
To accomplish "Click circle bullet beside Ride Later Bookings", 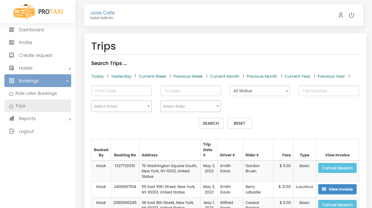I will coord(11,94).
